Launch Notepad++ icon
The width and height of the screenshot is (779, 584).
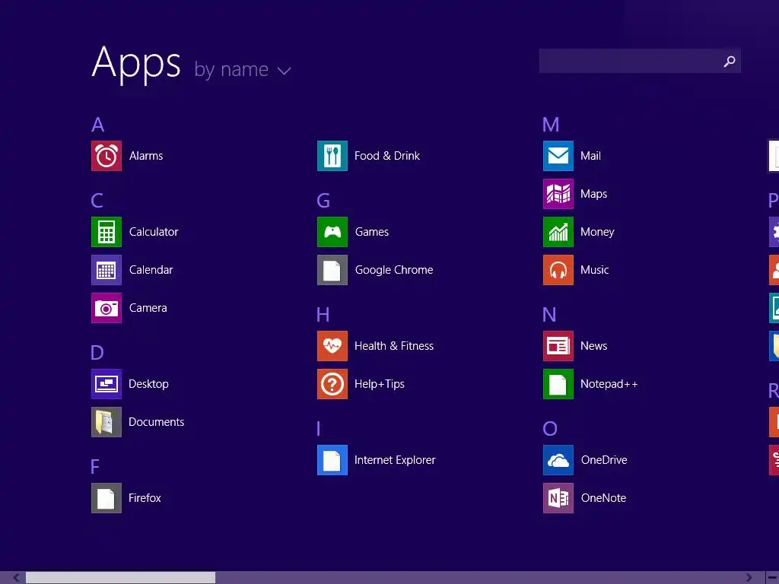tap(558, 384)
